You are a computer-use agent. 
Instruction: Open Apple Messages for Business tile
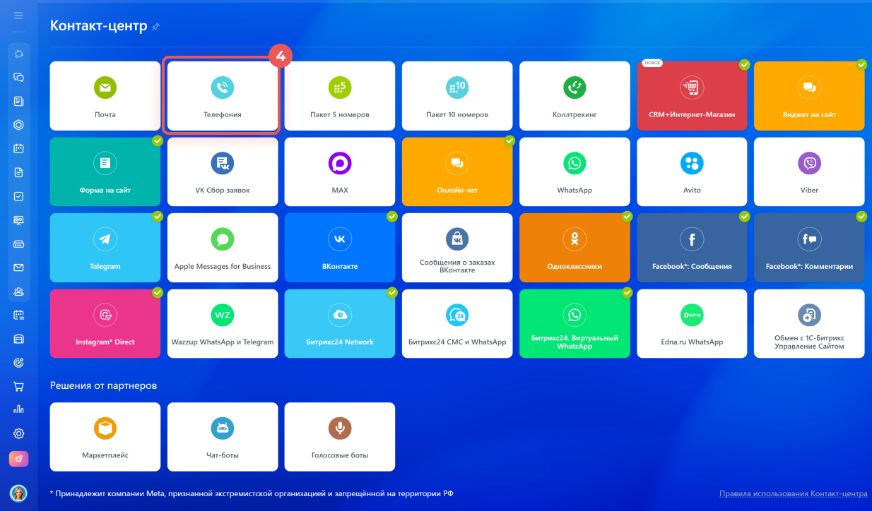(222, 248)
